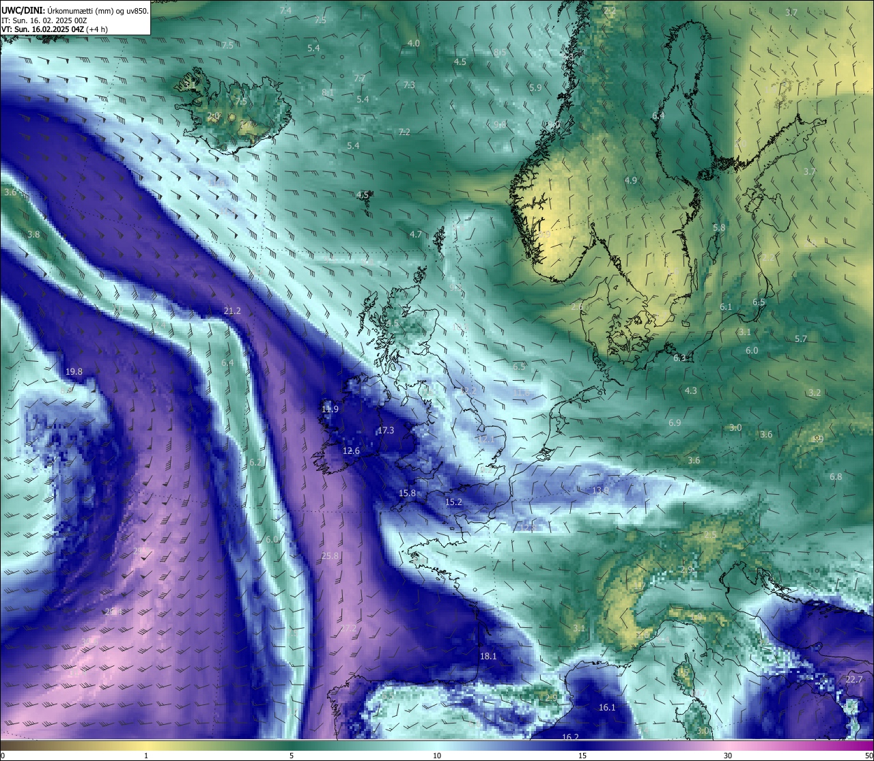
Task: Click the 6.5 value on the Baltic coast
Action: tap(759, 302)
